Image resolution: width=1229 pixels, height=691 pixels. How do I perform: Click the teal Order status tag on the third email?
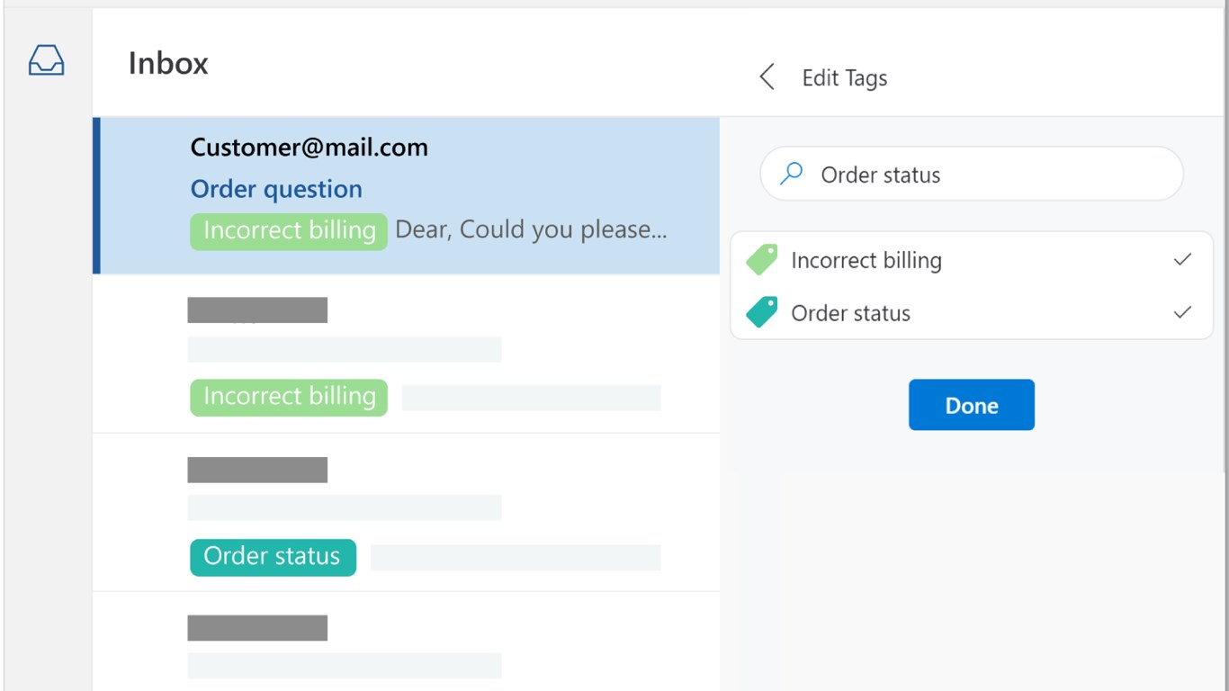[273, 557]
